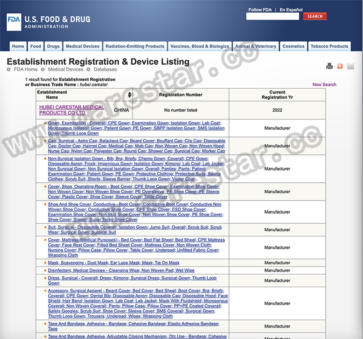Open the Cover, Shoe, Operating-Room listing

click(x=134, y=191)
